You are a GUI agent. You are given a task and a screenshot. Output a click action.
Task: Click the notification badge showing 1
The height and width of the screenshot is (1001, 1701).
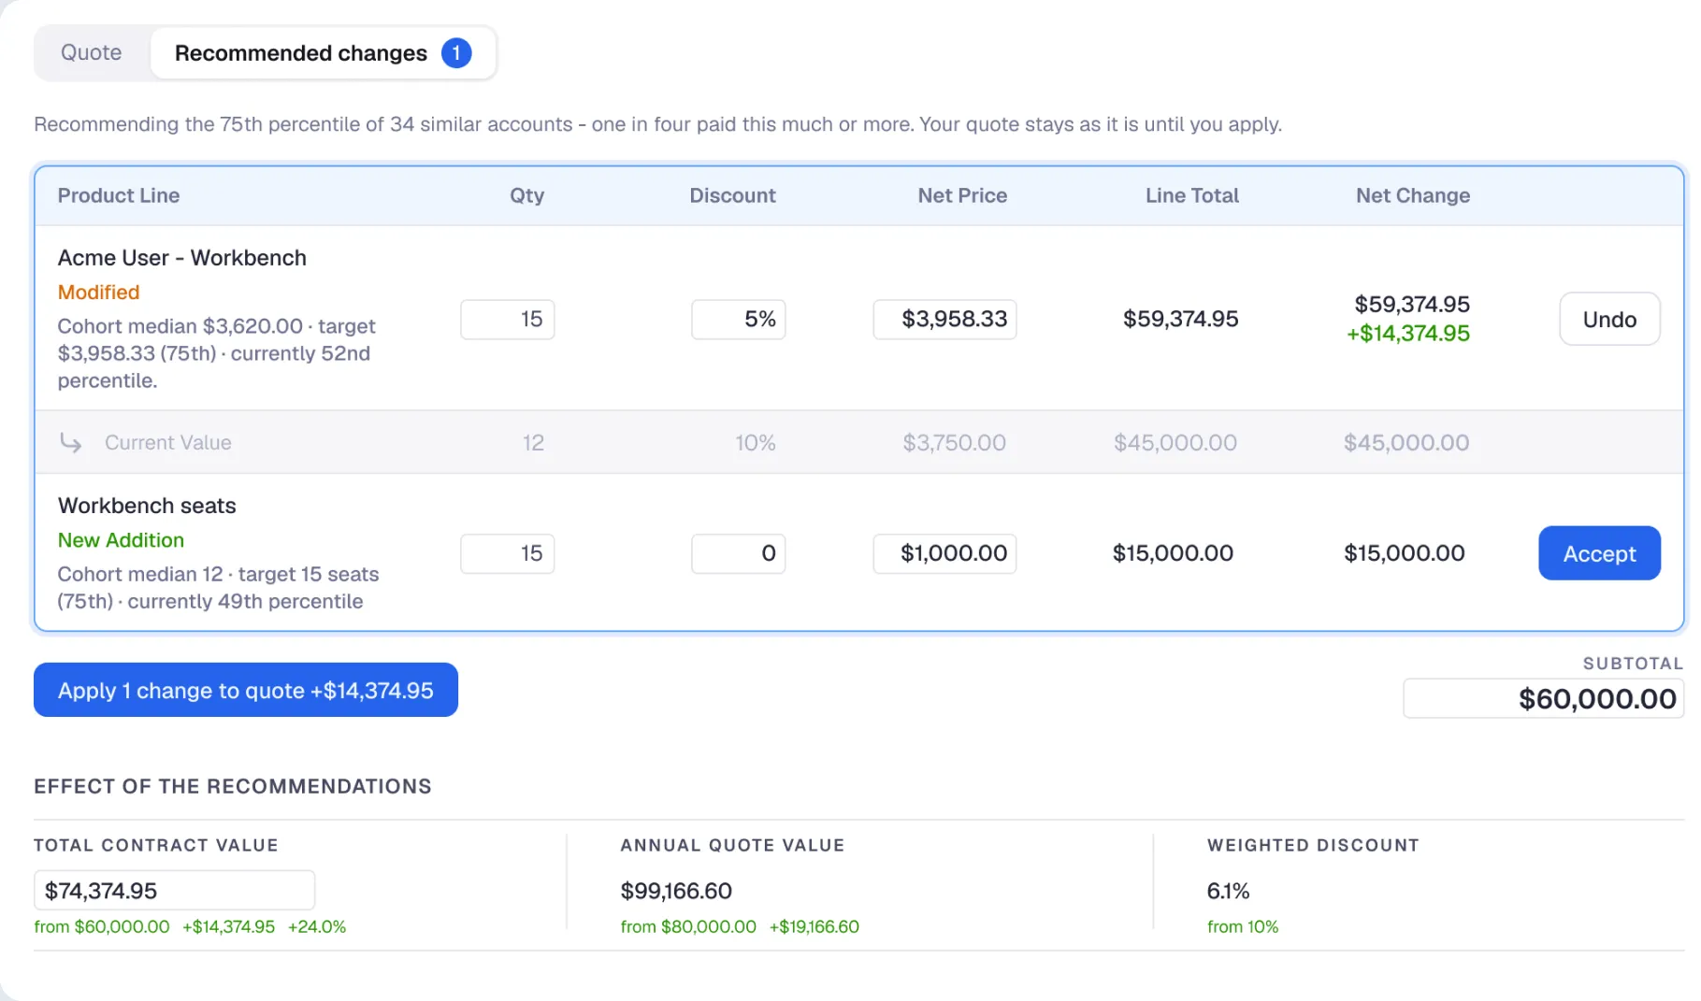456,53
